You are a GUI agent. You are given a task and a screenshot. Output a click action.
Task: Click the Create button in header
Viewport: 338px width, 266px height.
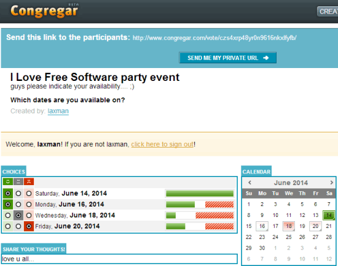tap(328, 12)
